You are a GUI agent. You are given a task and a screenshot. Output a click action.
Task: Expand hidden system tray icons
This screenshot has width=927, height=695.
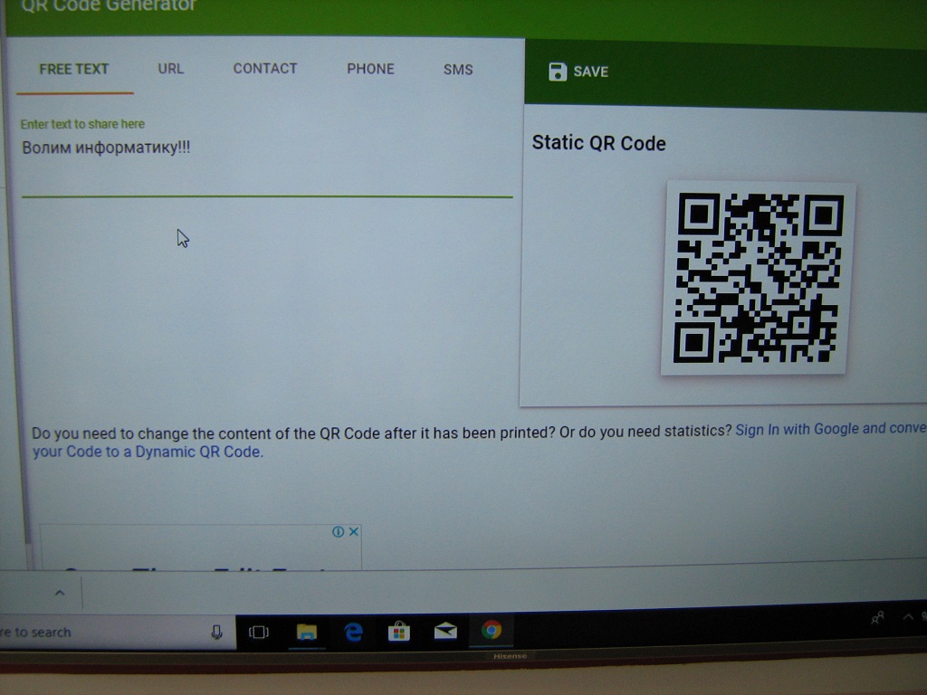(908, 617)
